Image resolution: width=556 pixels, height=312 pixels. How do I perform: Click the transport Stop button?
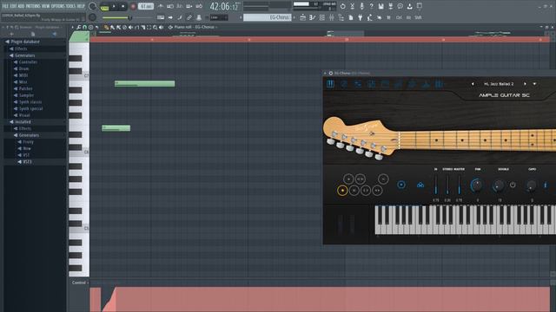pos(122,6)
